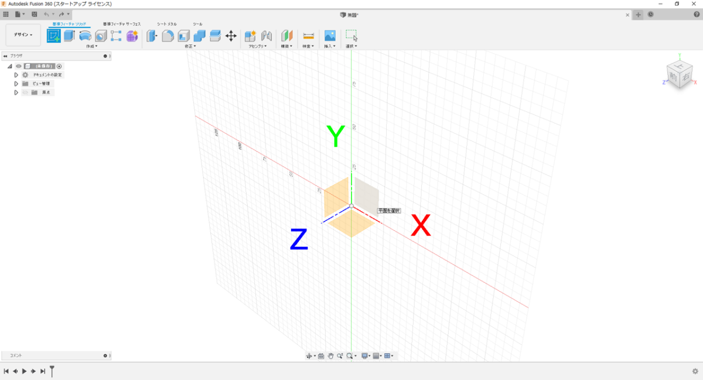Switch to 基準フィーチャ ソリッド tab
This screenshot has width=703, height=380.
pos(69,24)
